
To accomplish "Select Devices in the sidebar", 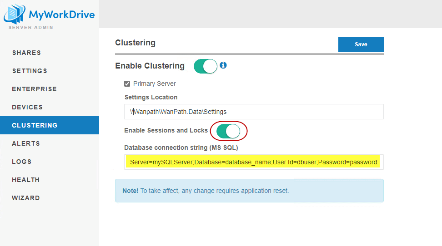I will (x=27, y=107).
